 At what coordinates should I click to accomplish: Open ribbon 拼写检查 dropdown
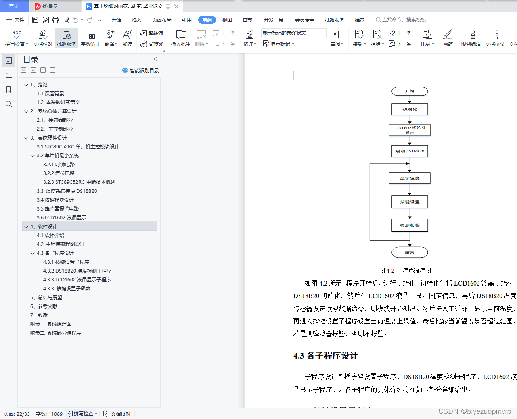point(17,38)
